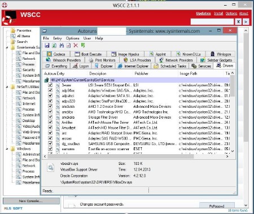254x214 pixels.
Task: Switch to the Scheduled Tasks tab
Action: pyautogui.click(x=170, y=66)
